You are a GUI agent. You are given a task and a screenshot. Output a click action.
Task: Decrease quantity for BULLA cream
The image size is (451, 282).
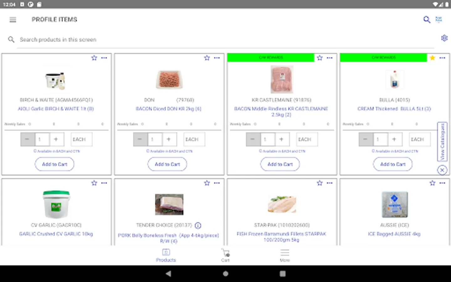pos(366,139)
